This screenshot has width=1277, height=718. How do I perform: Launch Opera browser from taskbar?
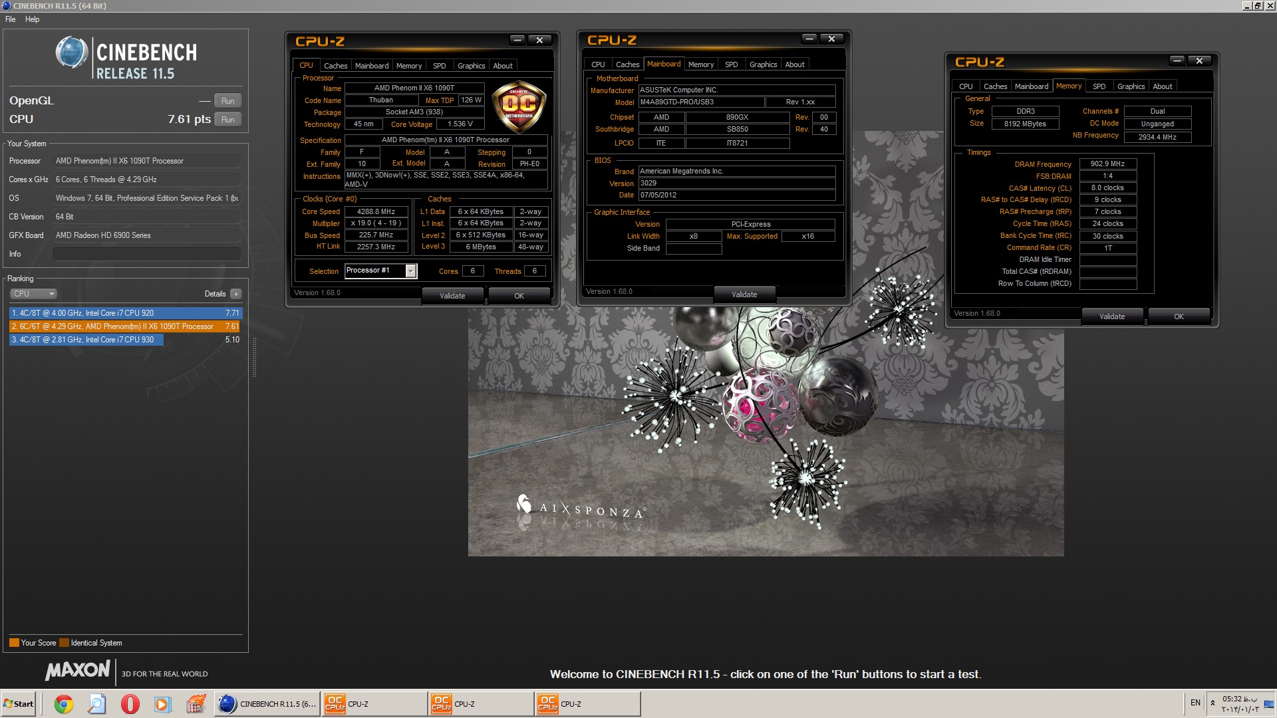[x=130, y=704]
